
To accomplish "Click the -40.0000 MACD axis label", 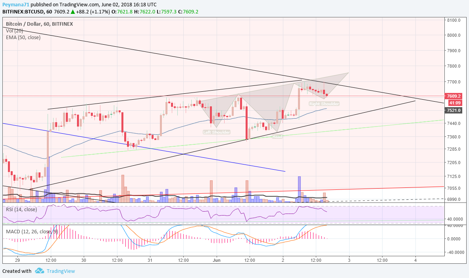I will pyautogui.click(x=455, y=252).
